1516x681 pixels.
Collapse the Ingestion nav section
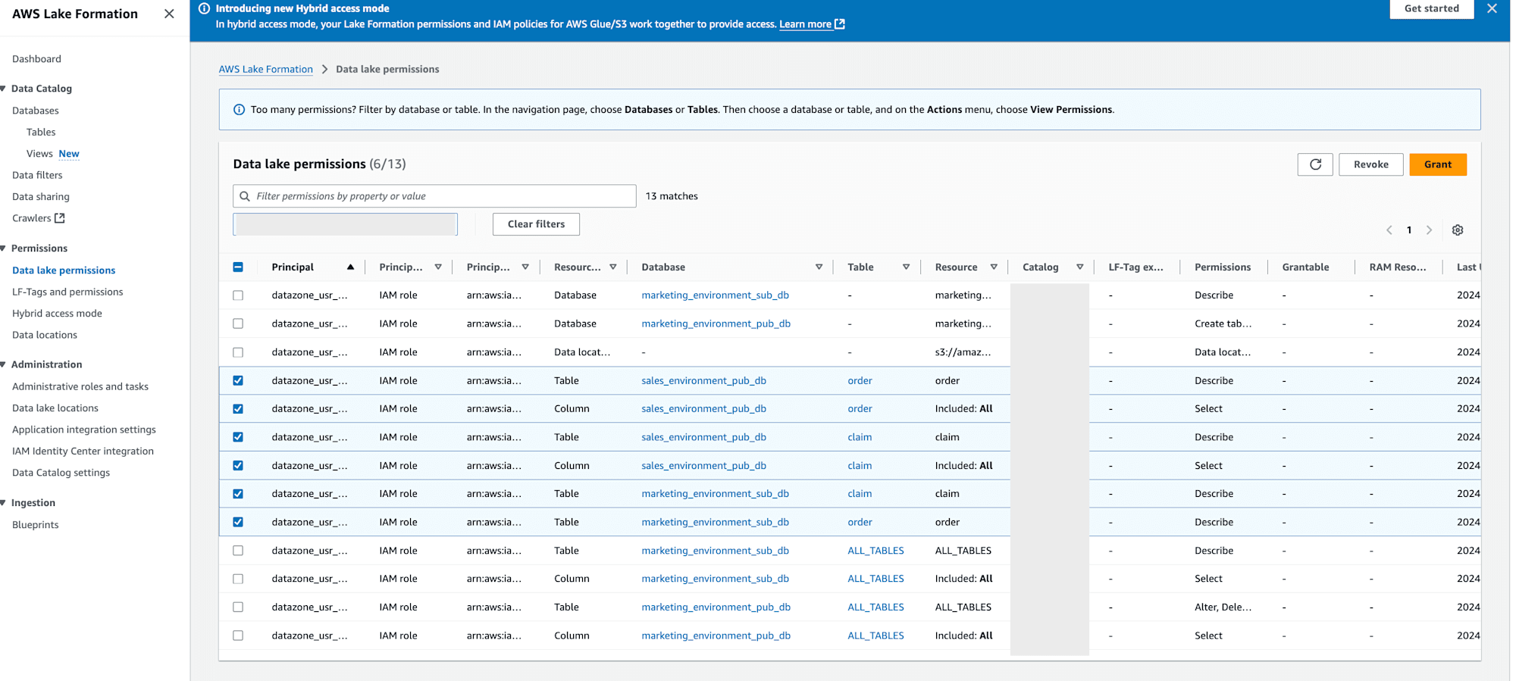tap(4, 503)
